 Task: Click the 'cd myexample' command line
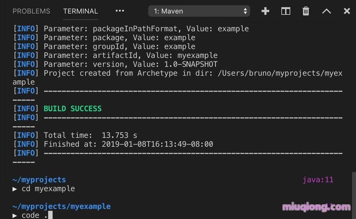coord(48,189)
